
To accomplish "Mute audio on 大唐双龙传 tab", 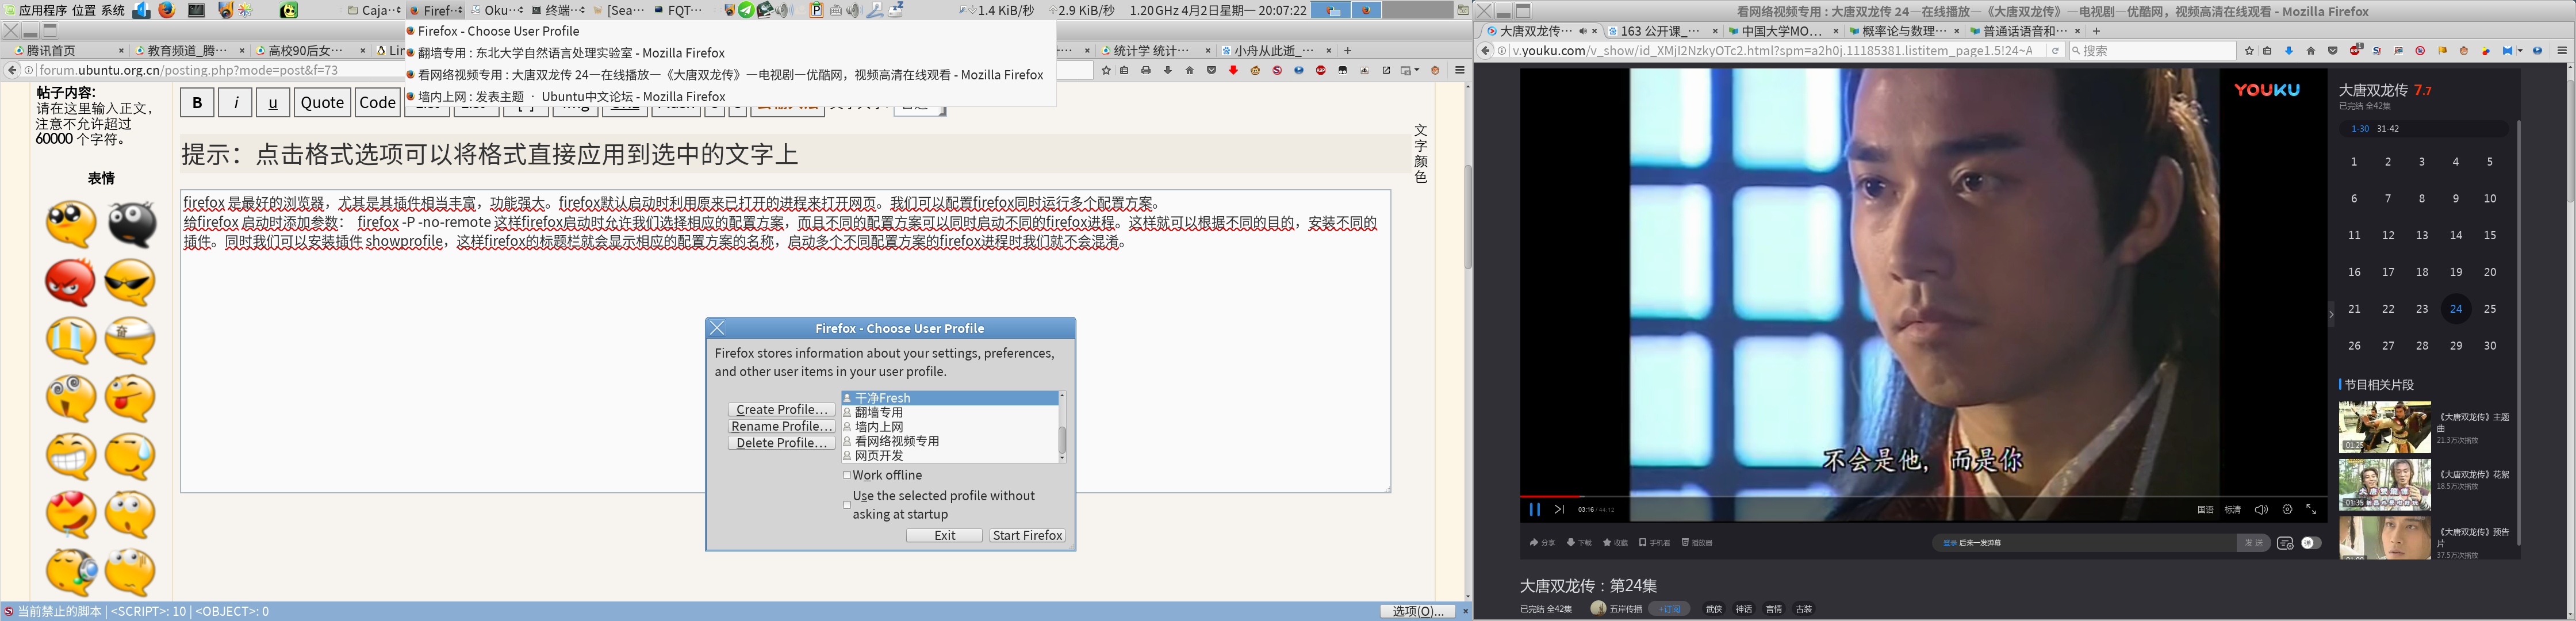I will tap(1583, 31).
